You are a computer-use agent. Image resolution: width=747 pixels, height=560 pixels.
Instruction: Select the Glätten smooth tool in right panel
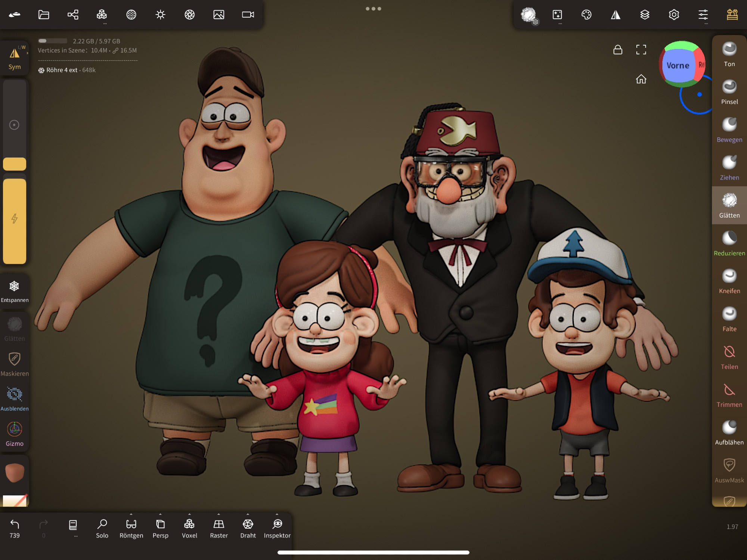[729, 206]
